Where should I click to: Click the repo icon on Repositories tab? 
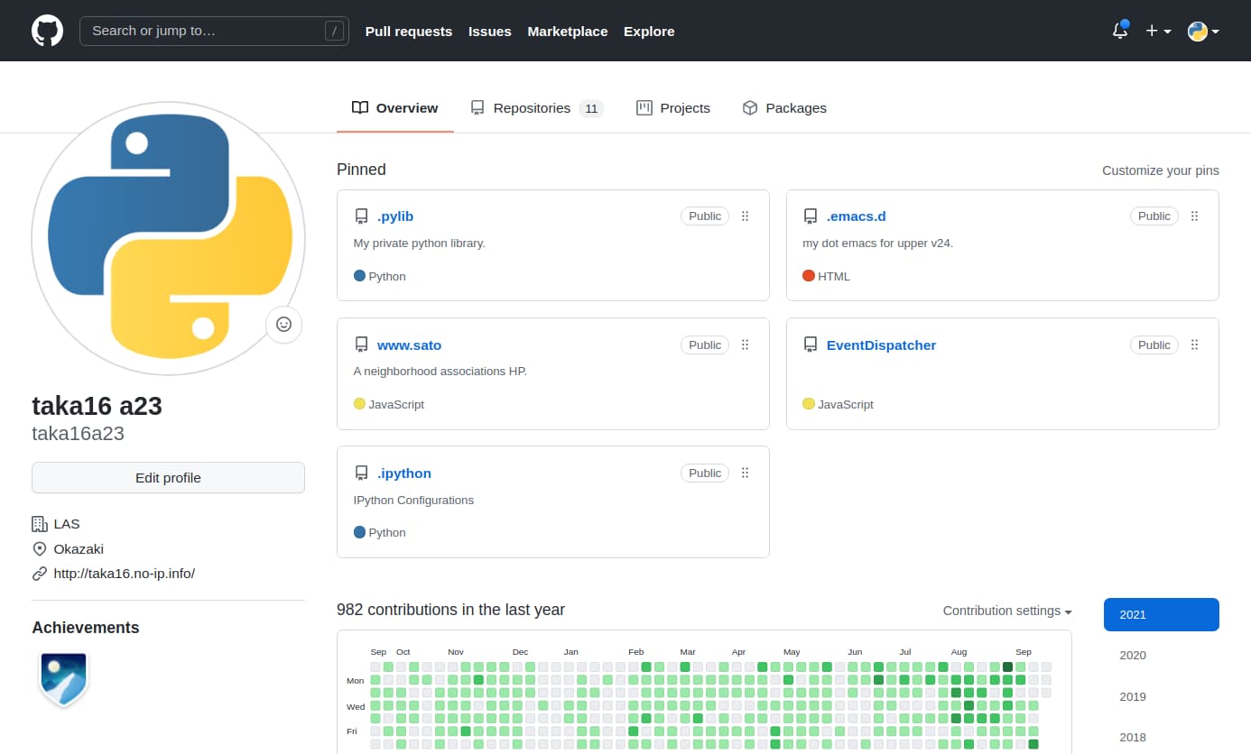[477, 108]
